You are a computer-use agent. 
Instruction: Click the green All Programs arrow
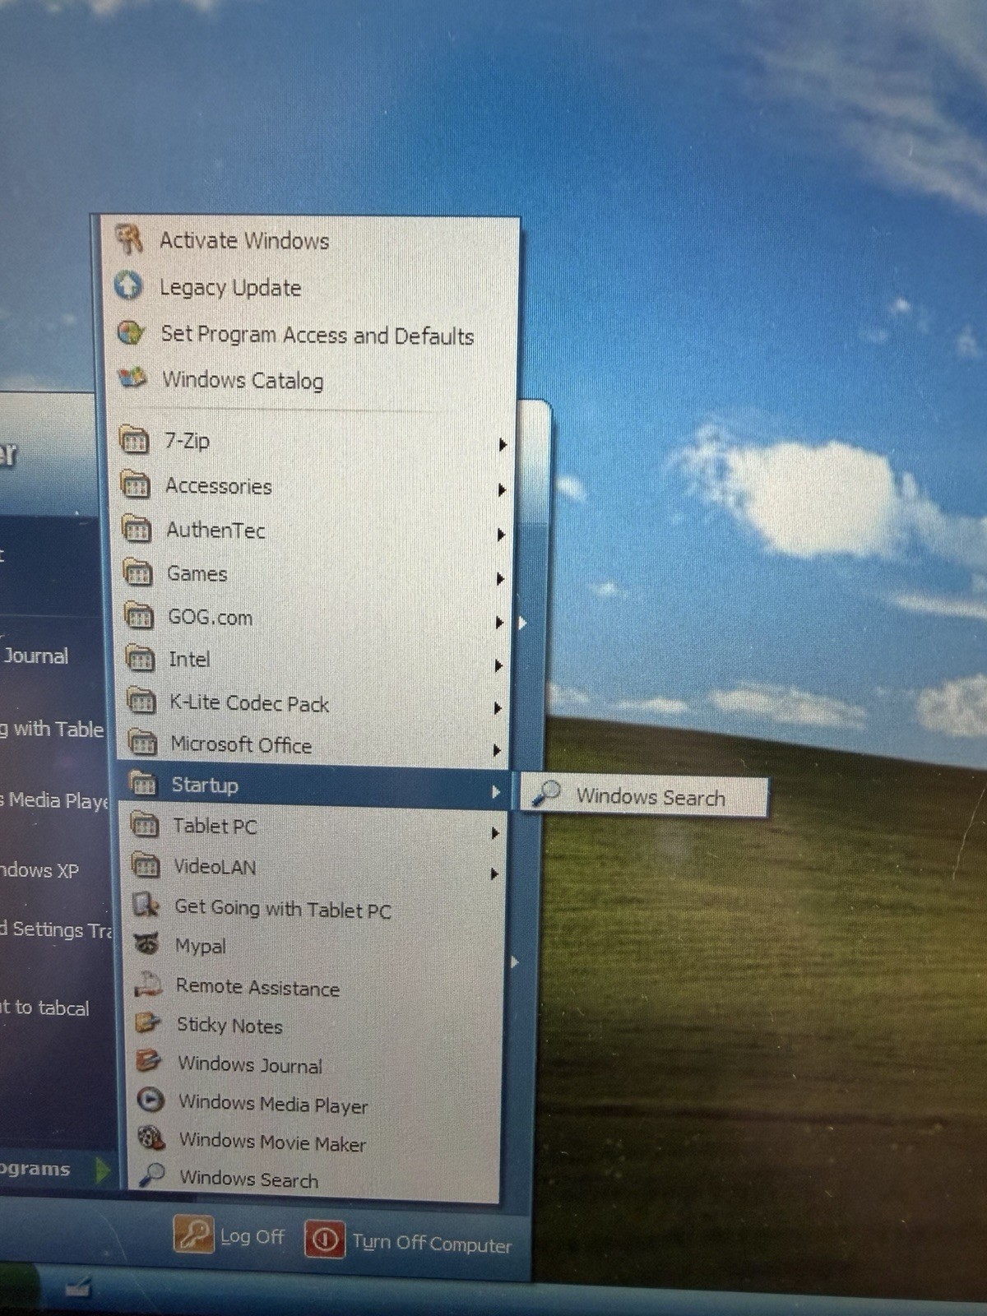[102, 1169]
